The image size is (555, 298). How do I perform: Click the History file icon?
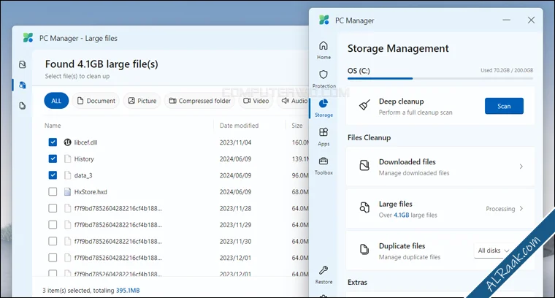point(67,159)
